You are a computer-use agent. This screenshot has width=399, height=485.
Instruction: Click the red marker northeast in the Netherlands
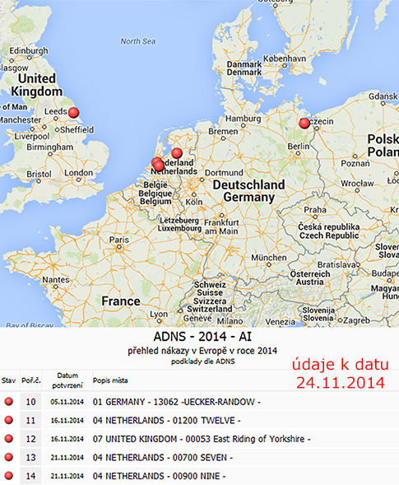(177, 153)
